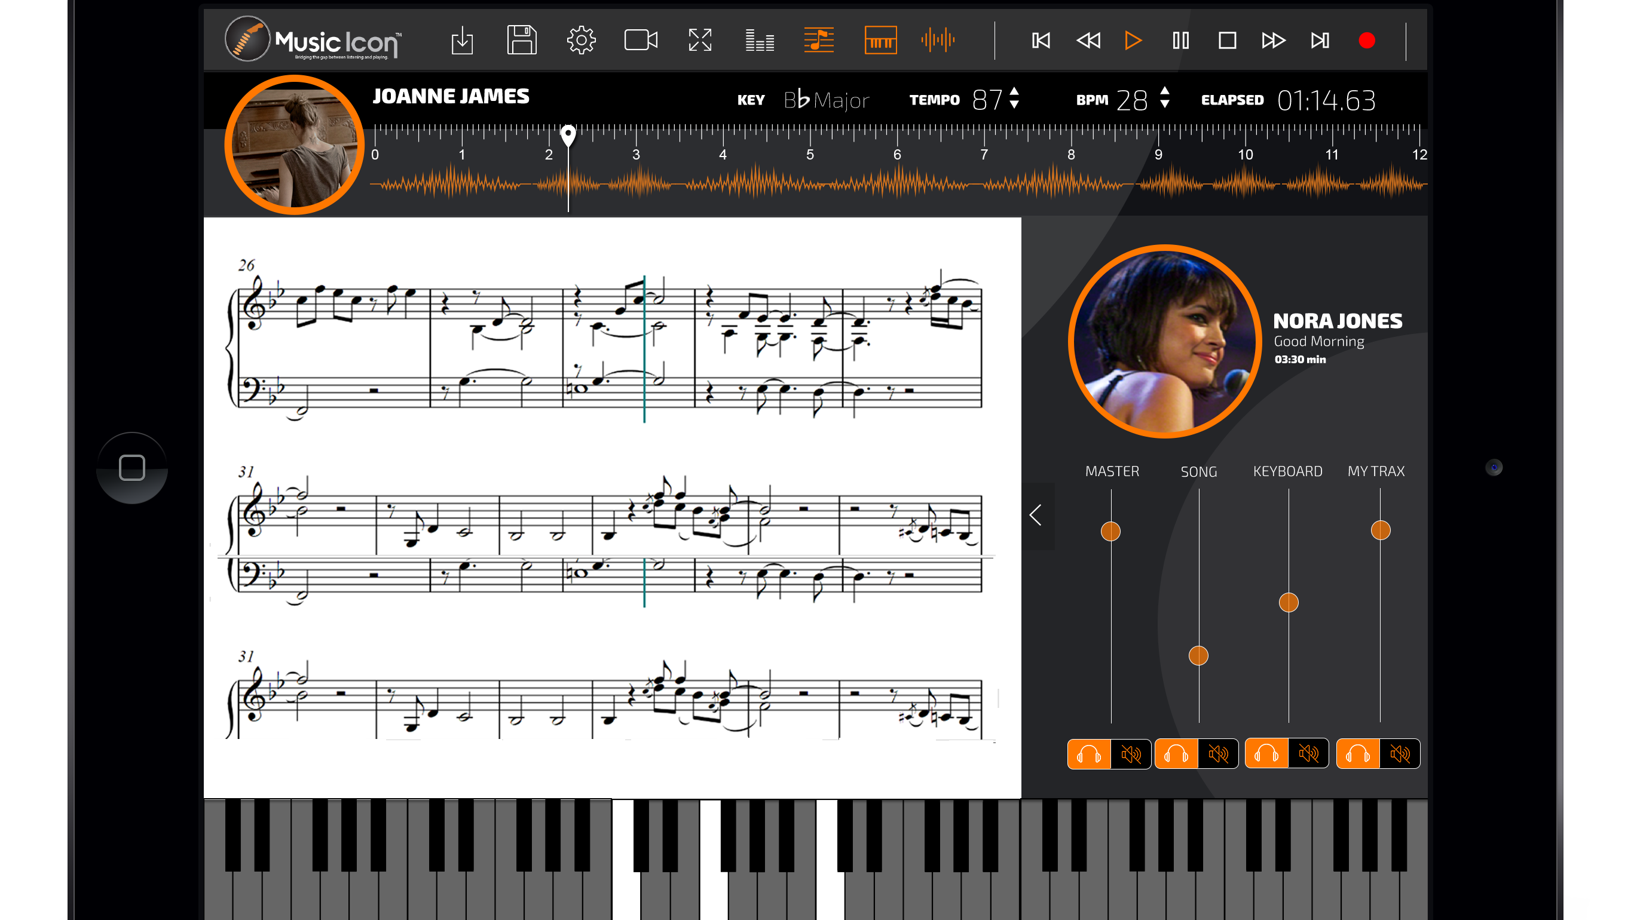Click the 03:30 min duration text
This screenshot has width=1637, height=920.
(x=1299, y=359)
